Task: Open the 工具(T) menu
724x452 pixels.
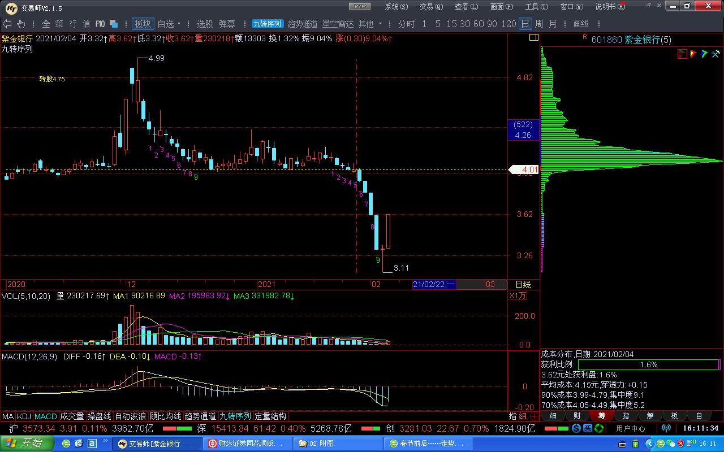Action: [537, 7]
